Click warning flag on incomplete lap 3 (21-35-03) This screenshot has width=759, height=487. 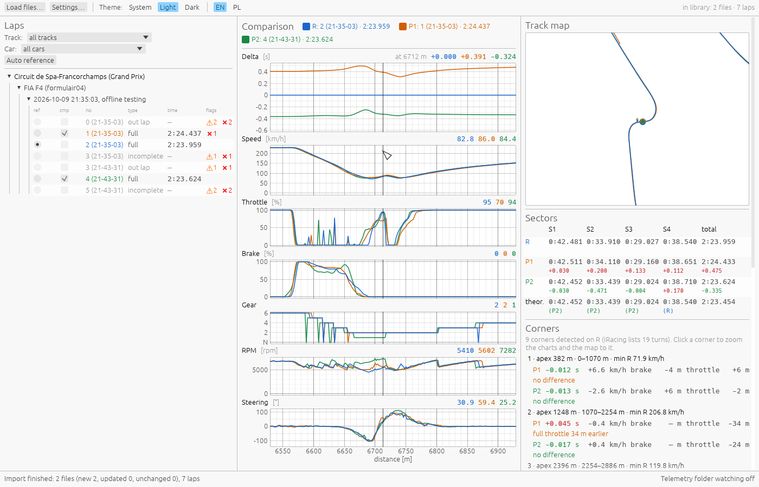click(211, 156)
